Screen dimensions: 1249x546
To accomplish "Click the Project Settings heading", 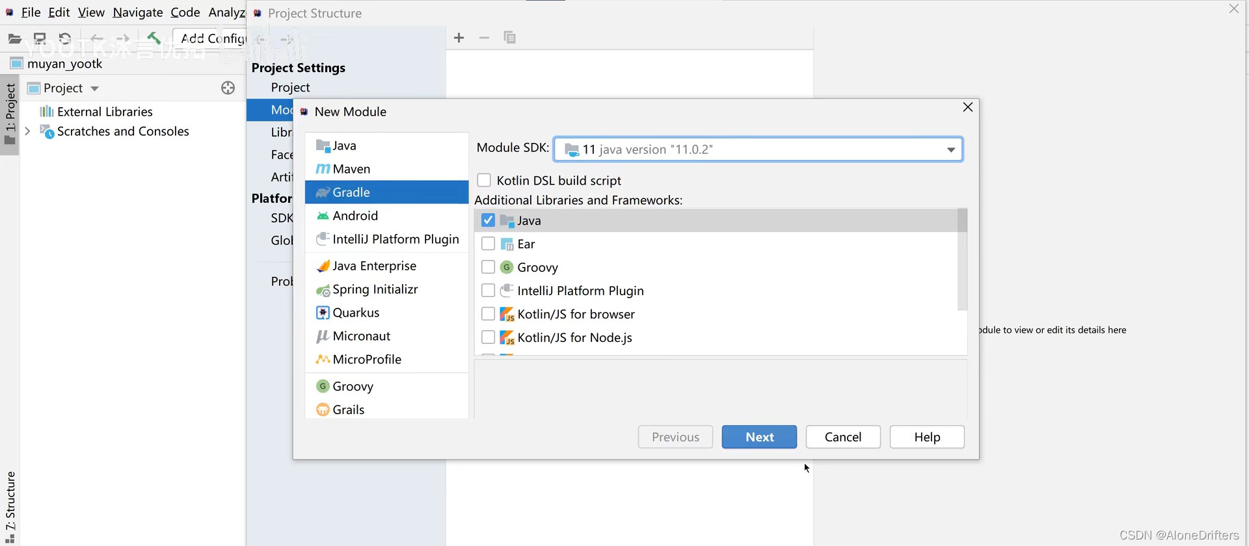I will click(x=299, y=68).
